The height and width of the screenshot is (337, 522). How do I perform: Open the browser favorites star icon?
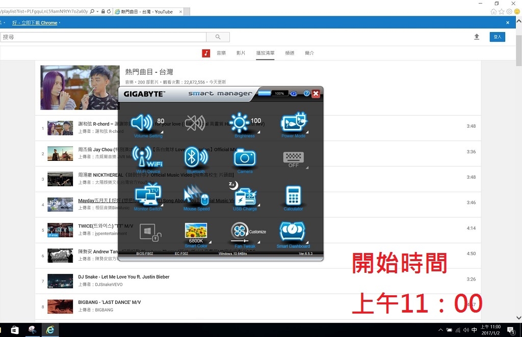pos(502,11)
